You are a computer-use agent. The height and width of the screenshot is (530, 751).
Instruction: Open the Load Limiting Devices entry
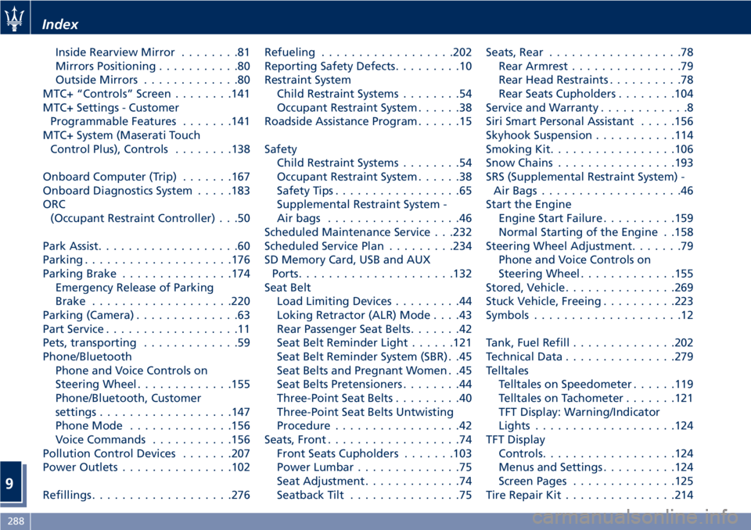[x=374, y=301]
